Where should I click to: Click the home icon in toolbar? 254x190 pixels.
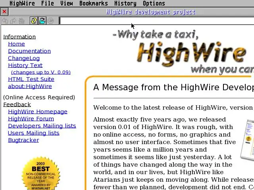21,21
